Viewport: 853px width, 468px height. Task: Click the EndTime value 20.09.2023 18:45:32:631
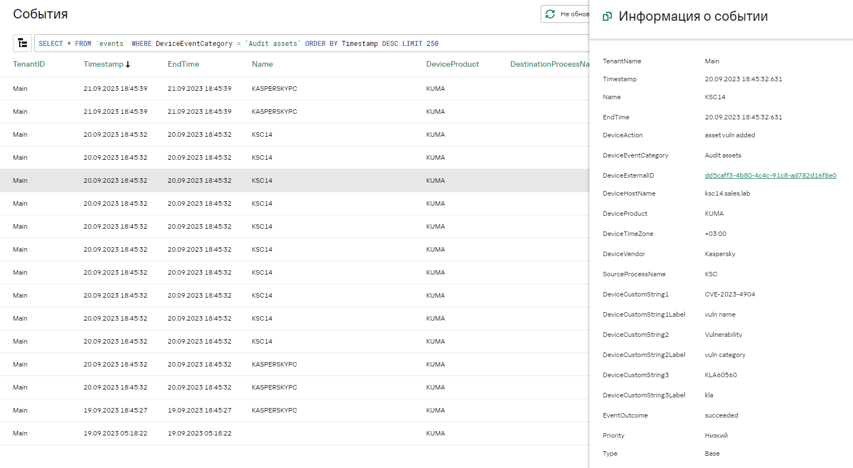tap(743, 117)
